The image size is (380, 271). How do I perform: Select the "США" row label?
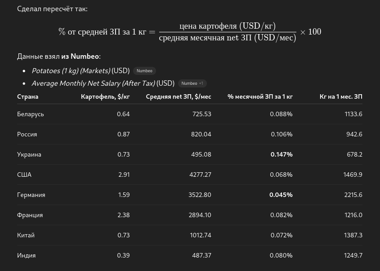point(24,175)
